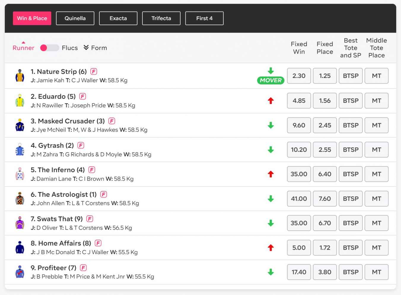Pick Gytrash fixed place odds 2.55
This screenshot has width=401, height=295.
tap(324, 150)
